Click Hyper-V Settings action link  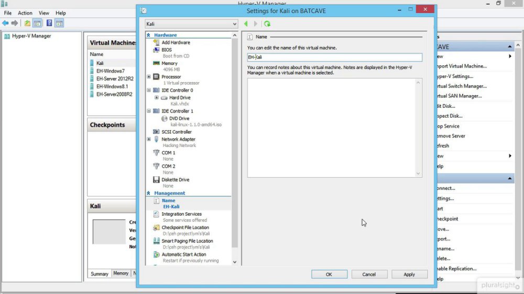[x=455, y=76]
